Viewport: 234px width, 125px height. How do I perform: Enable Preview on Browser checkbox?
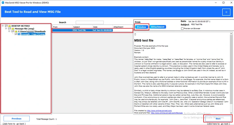182,29
